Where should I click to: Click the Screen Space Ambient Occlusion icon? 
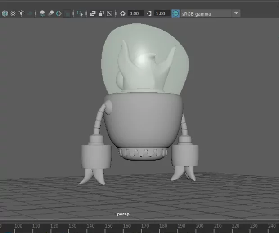[x=42, y=13]
